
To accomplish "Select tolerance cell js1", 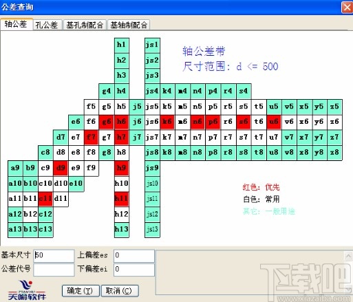I will pyautogui.click(x=152, y=45).
